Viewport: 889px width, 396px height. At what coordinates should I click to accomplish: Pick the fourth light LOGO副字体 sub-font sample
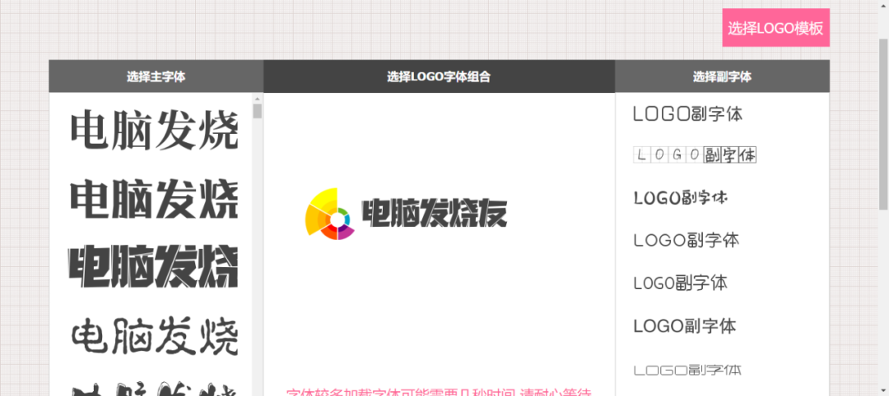(686, 240)
